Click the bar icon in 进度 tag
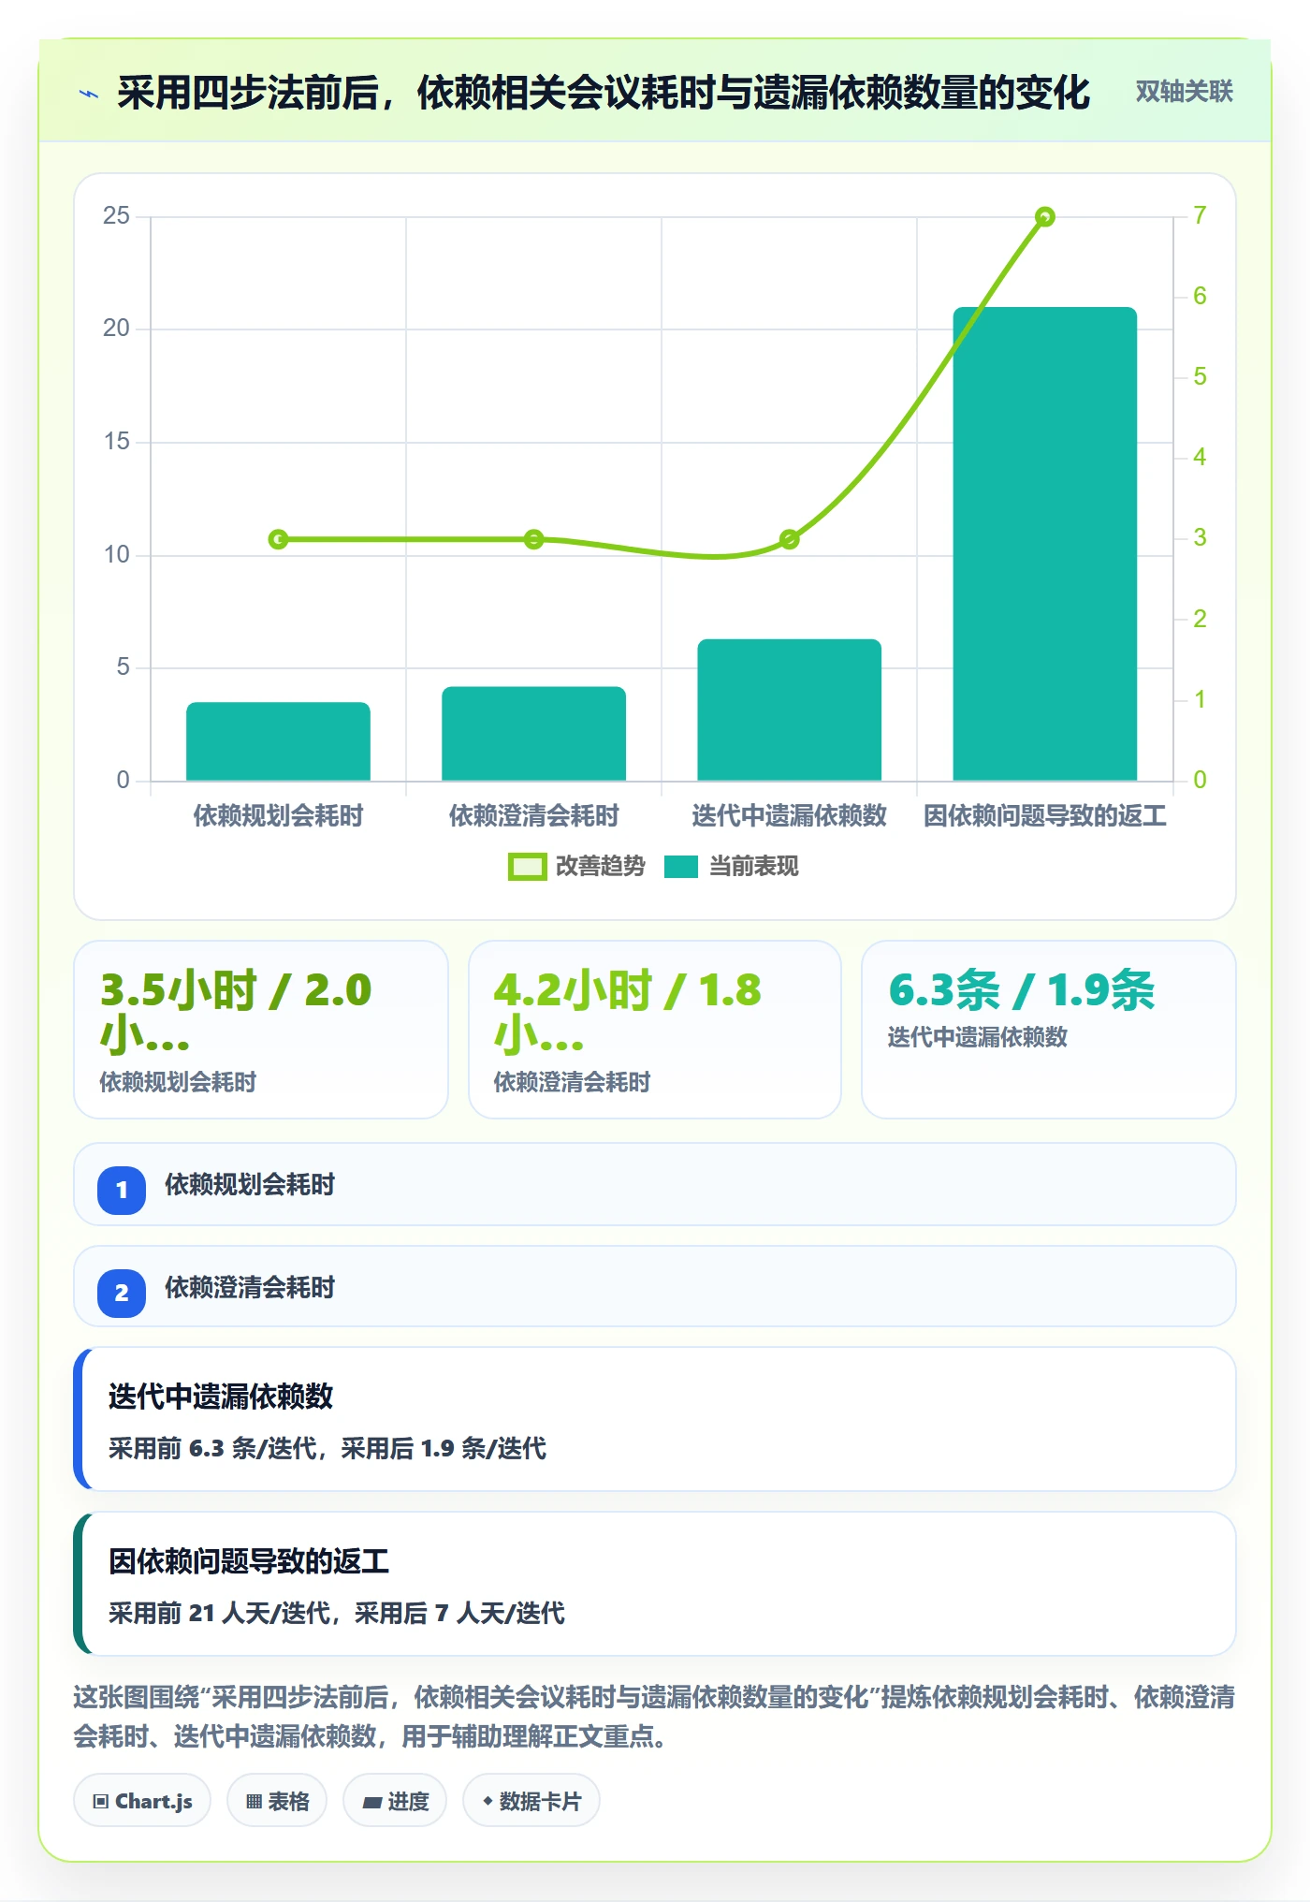Screen dimensions: 1310x1902 [371, 1802]
